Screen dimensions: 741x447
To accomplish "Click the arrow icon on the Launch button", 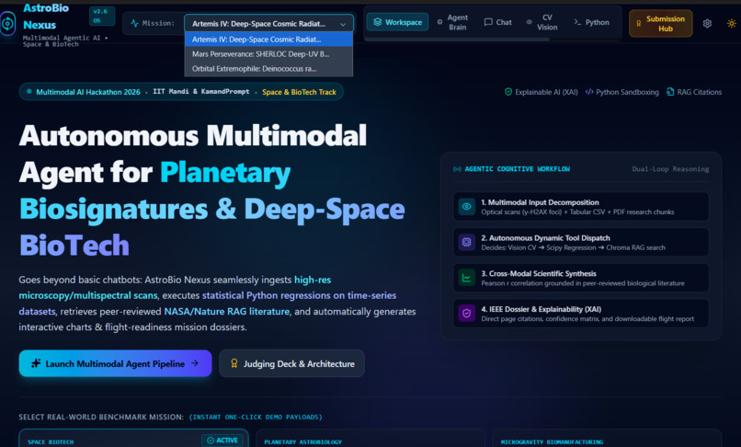I will click(195, 363).
